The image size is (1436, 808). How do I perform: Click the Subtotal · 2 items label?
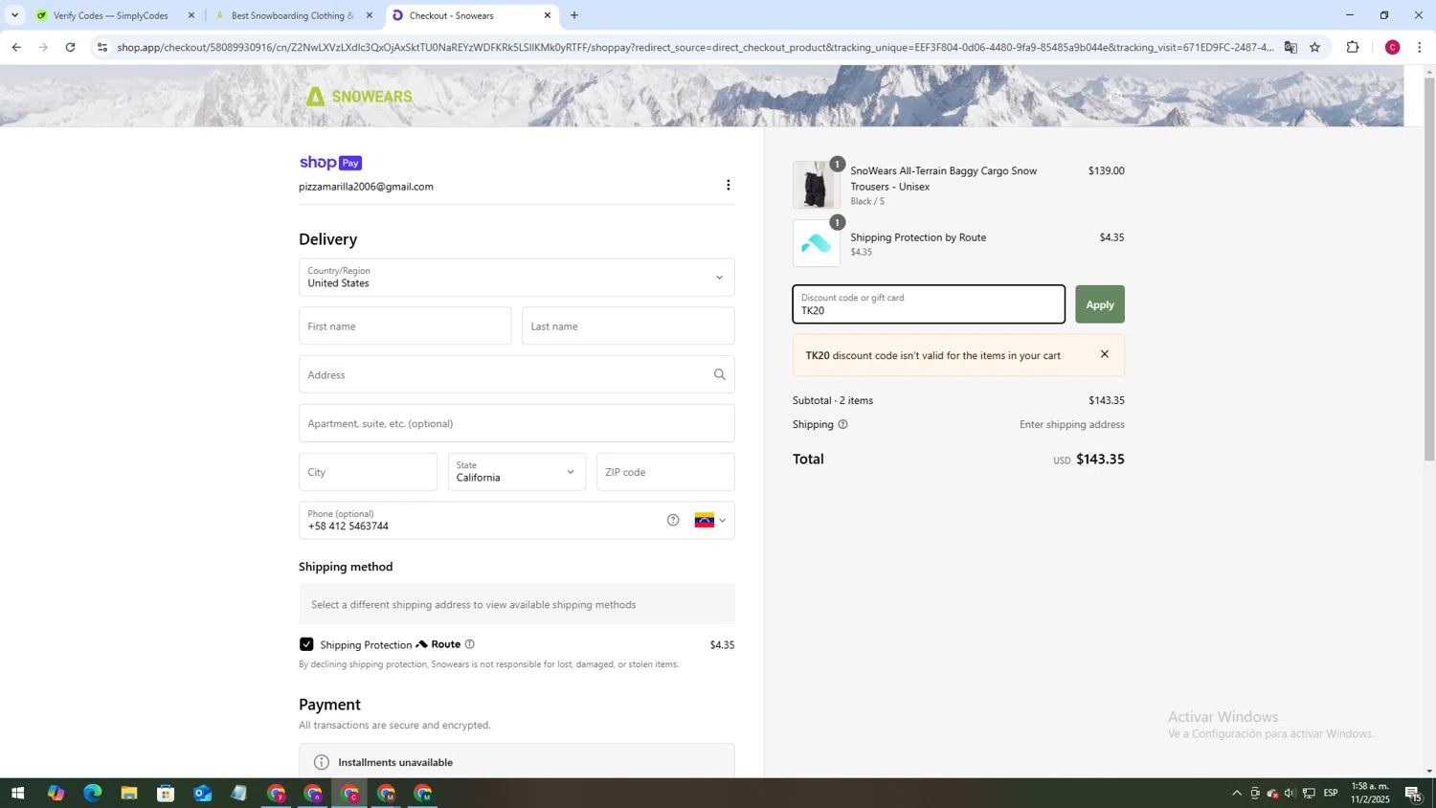833,400
